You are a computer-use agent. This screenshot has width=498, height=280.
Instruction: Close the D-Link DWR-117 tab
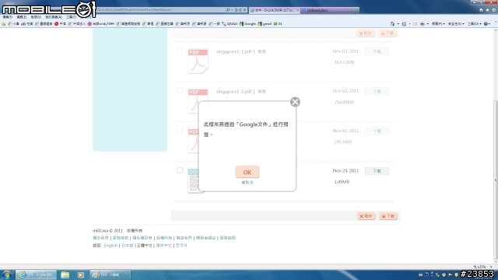297,10
